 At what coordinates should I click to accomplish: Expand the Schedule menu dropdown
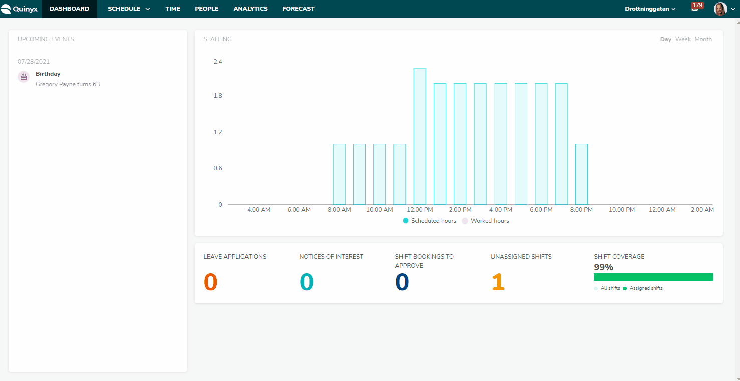coord(129,9)
